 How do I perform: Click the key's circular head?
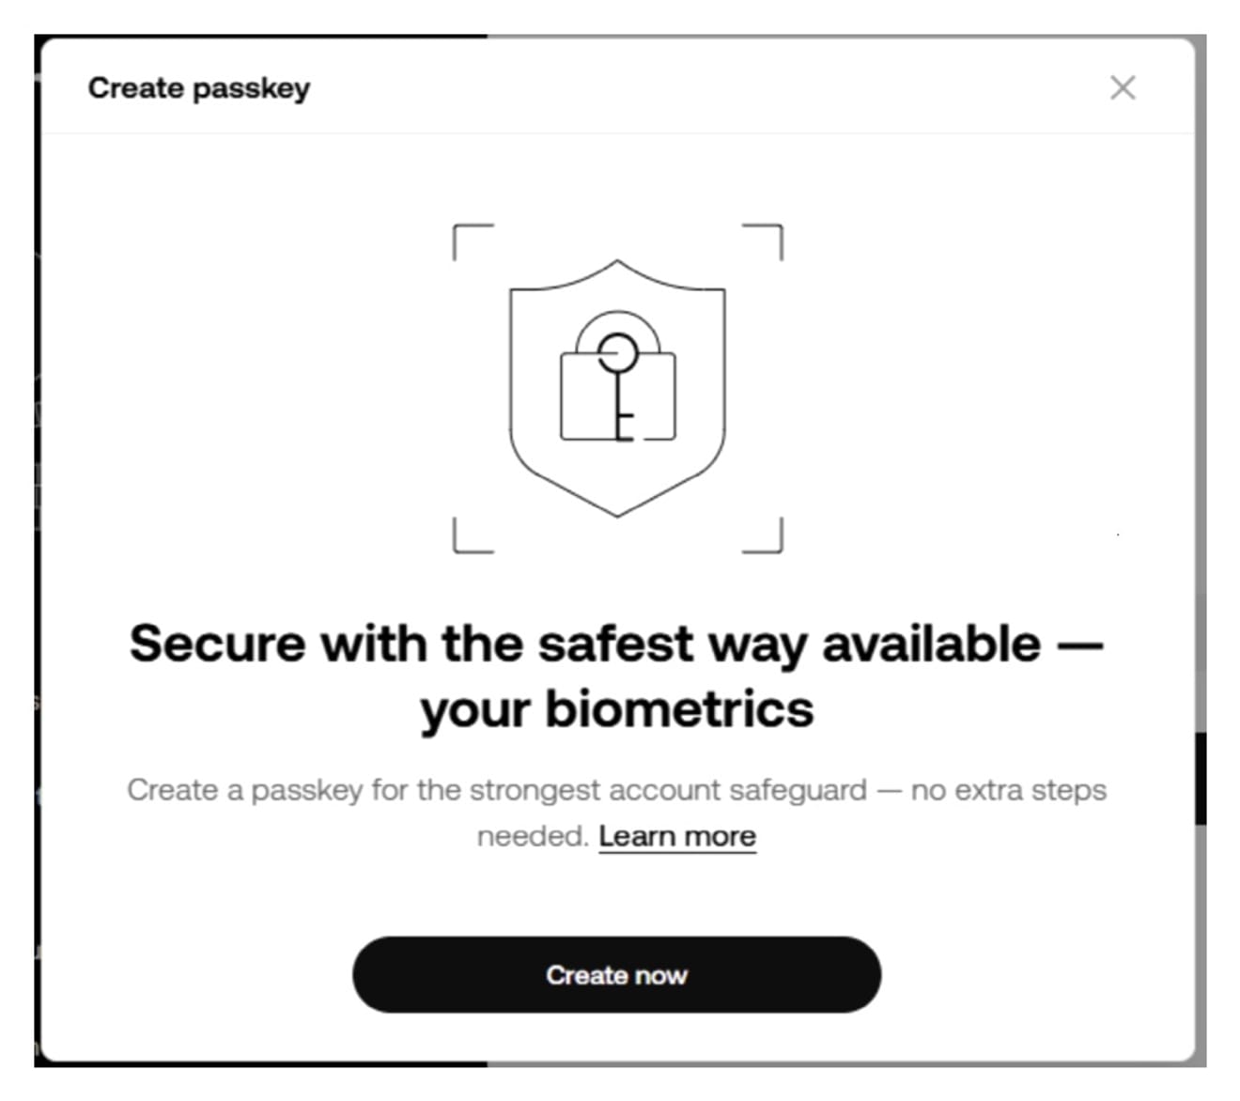pyautogui.click(x=618, y=353)
